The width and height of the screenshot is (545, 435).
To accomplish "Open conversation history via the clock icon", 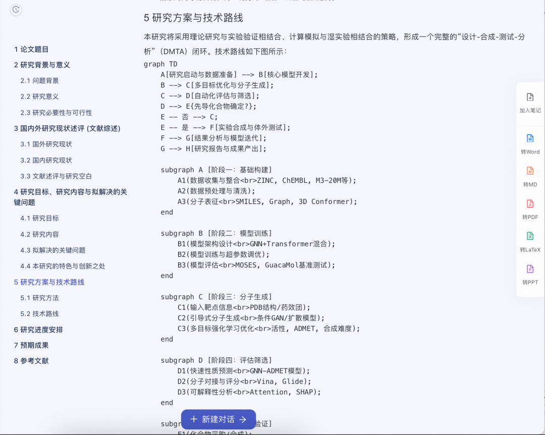I will (16, 10).
